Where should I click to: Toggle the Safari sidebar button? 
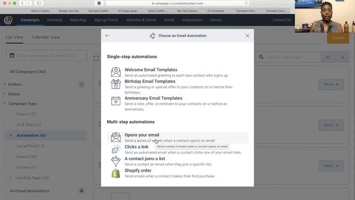(x=39, y=3)
